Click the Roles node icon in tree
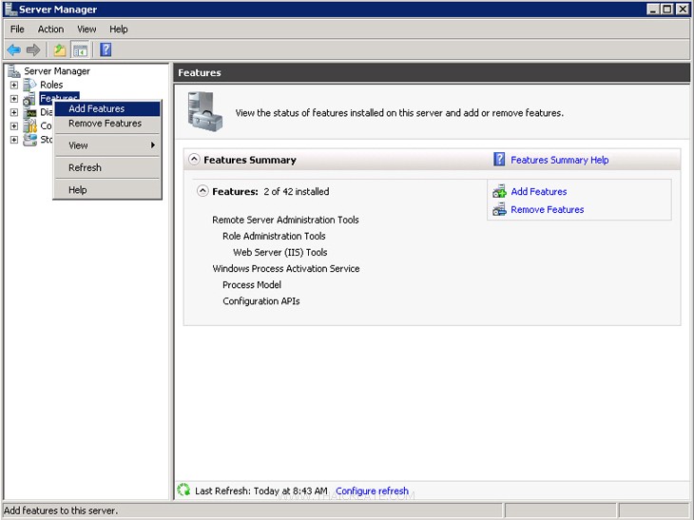Screen dimensions: 694x520 coord(29,85)
